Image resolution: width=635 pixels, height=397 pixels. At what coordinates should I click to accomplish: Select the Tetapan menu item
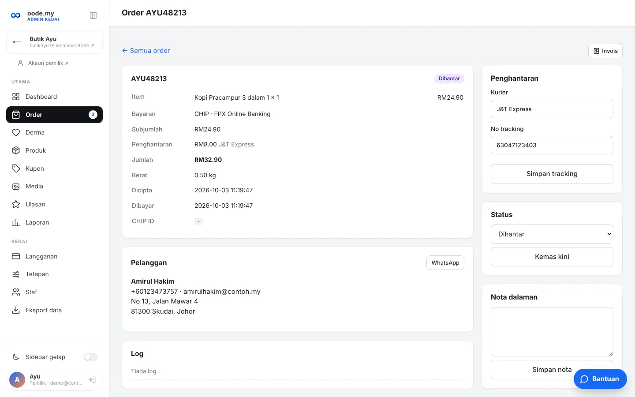coord(54,274)
